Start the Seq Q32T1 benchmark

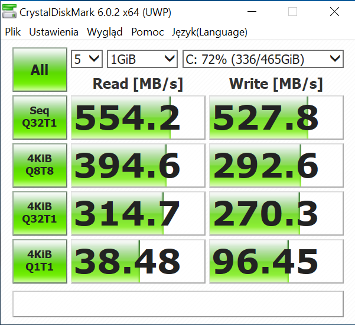(x=40, y=117)
